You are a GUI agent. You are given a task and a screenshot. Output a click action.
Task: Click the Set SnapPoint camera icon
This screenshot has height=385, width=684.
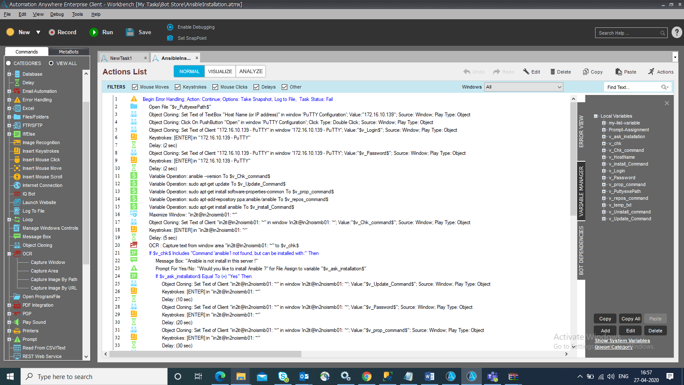(170, 38)
